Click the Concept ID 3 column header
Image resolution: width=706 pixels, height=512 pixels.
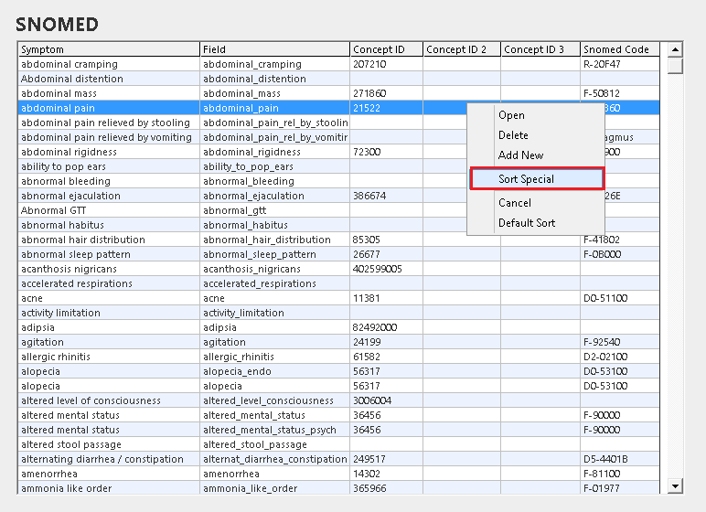coord(540,49)
